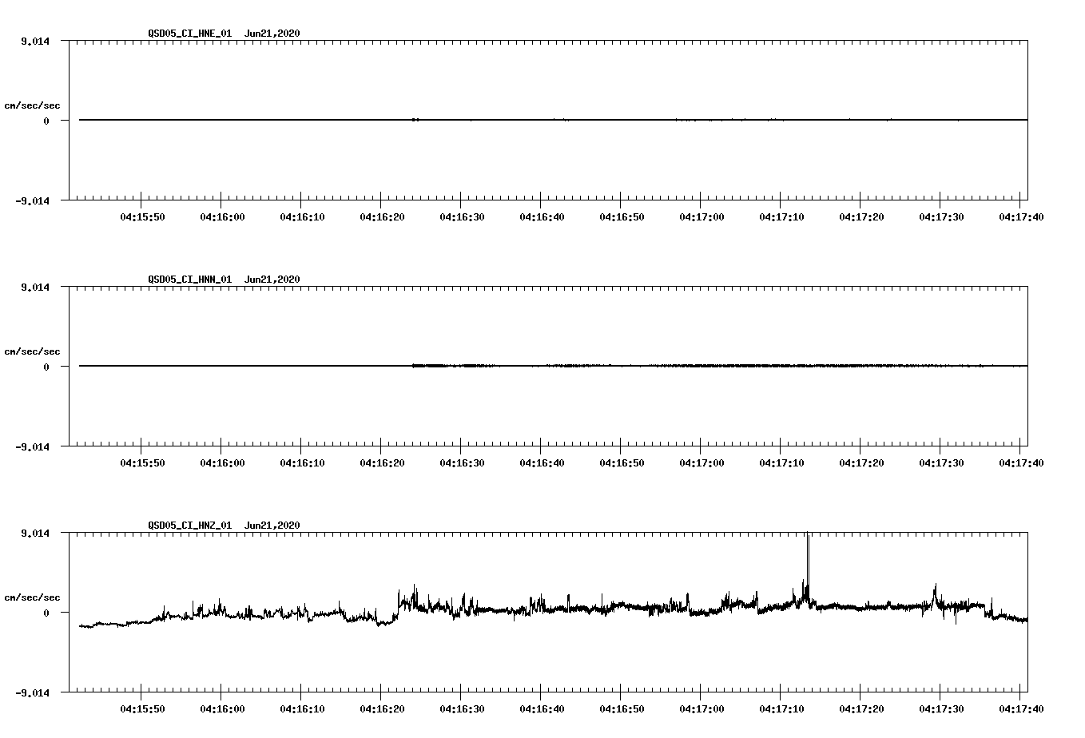The height and width of the screenshot is (738, 1085).
Task: Pick the 04:16:20 time label under HNZ chart
Action: tap(382, 708)
